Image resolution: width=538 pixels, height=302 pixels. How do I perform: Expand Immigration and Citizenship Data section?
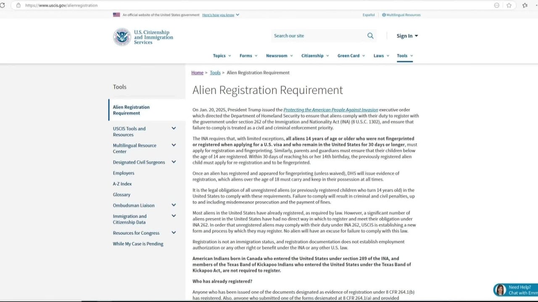point(174,216)
